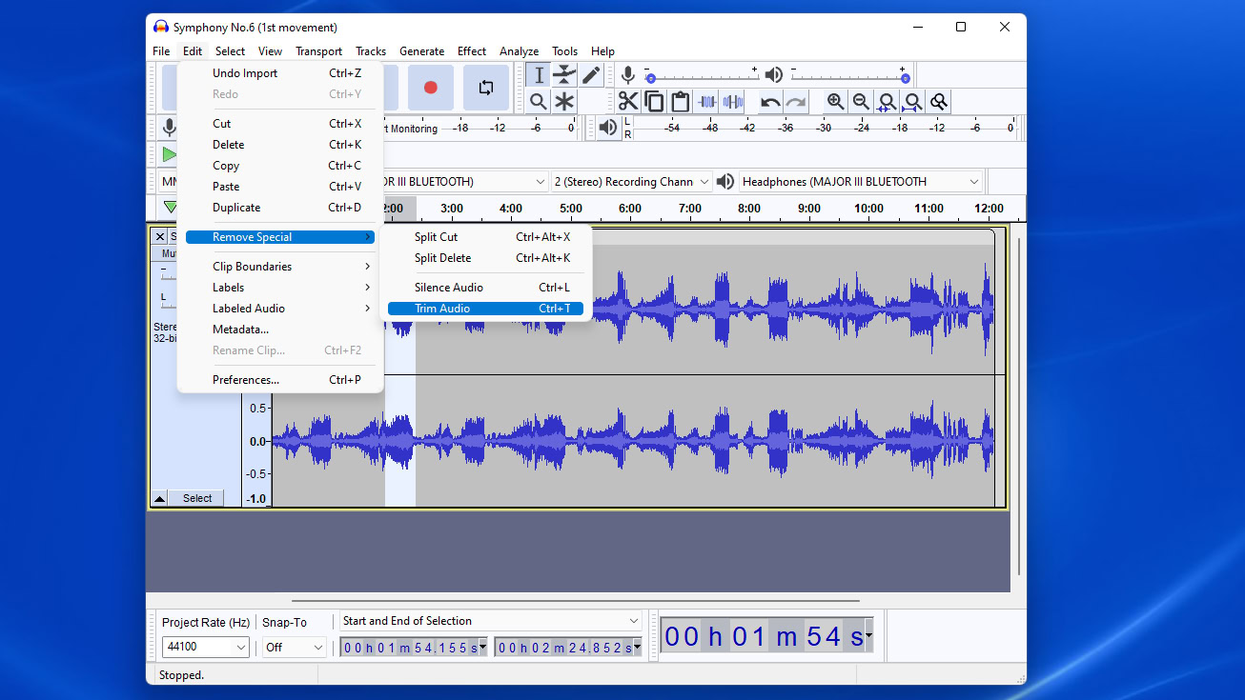Zoom in with the magnifier plus icon
This screenshot has height=700, width=1245.
pyautogui.click(x=835, y=102)
